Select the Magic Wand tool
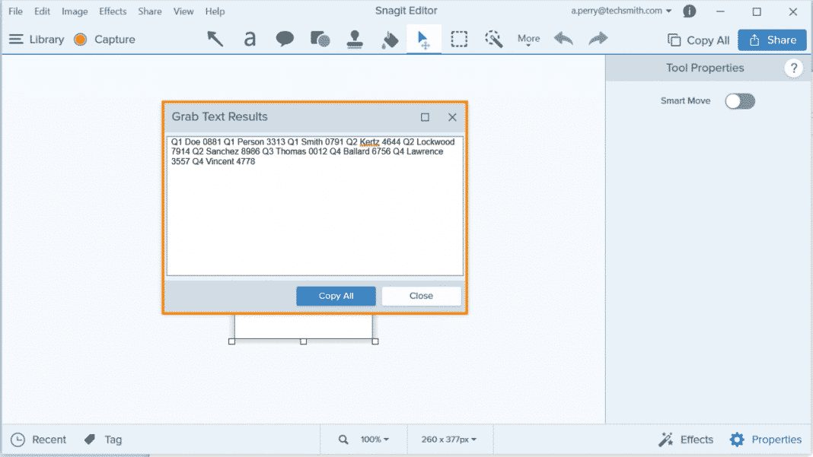The image size is (813, 457). [494, 39]
